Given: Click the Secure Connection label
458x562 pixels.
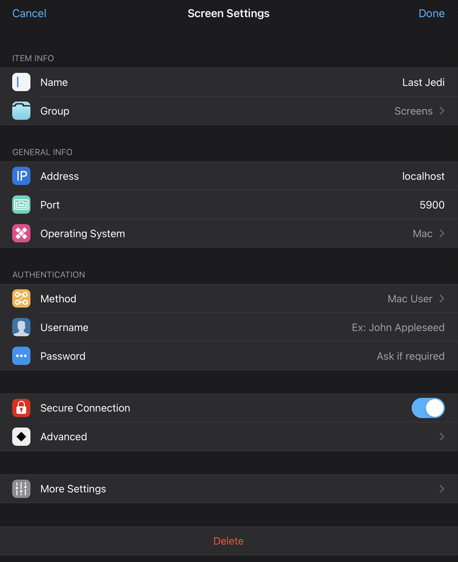Looking at the screenshot, I should pyautogui.click(x=86, y=408).
